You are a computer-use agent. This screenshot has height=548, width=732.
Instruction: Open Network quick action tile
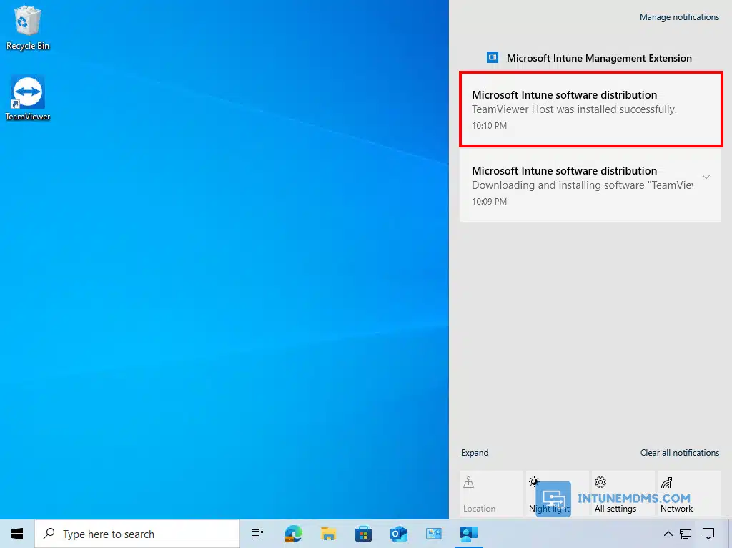[688, 494]
